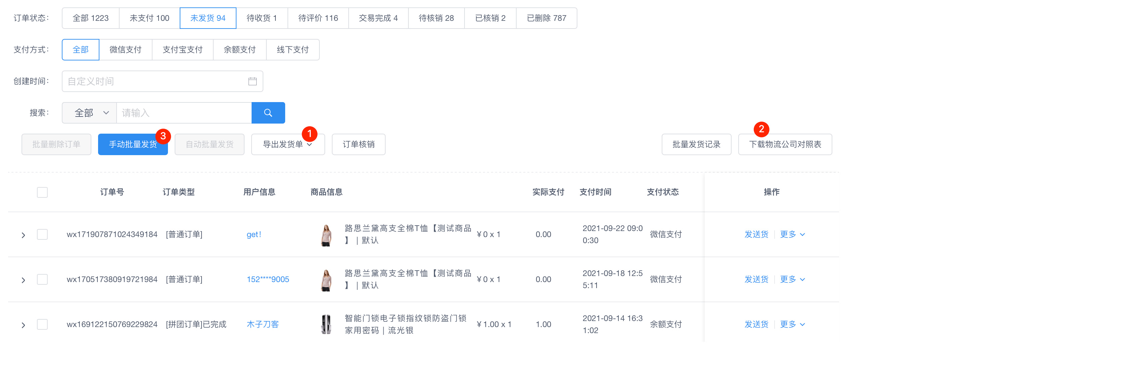Check order wx169122150769229824 checkbox
The width and height of the screenshot is (1138, 365).
(x=42, y=324)
